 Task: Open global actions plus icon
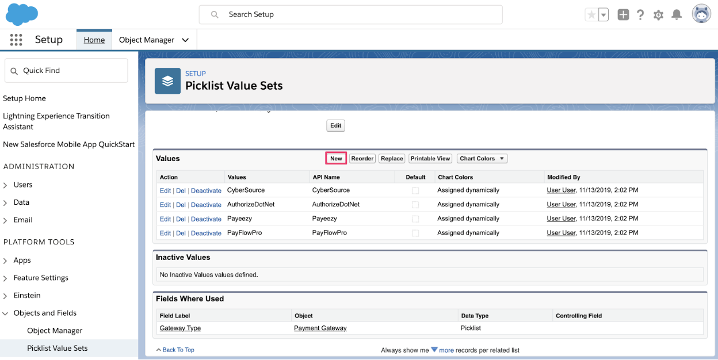tap(623, 15)
